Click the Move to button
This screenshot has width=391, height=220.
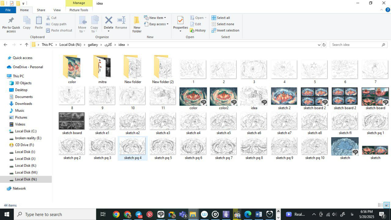(82, 24)
